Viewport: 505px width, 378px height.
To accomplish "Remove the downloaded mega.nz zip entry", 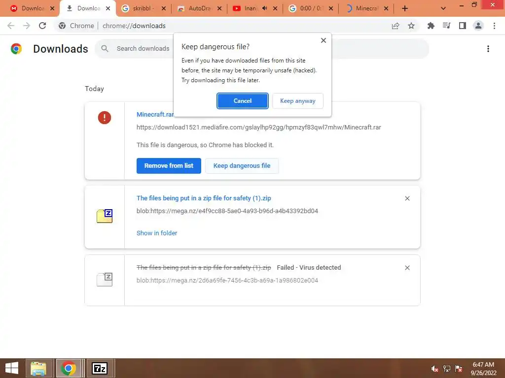I will pyautogui.click(x=407, y=199).
